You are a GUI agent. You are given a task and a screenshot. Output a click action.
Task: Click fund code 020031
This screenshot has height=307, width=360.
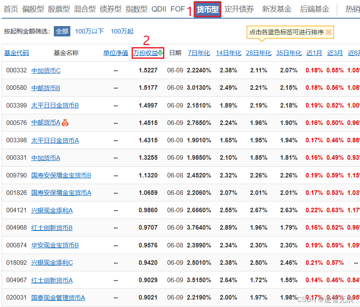click(x=16, y=297)
